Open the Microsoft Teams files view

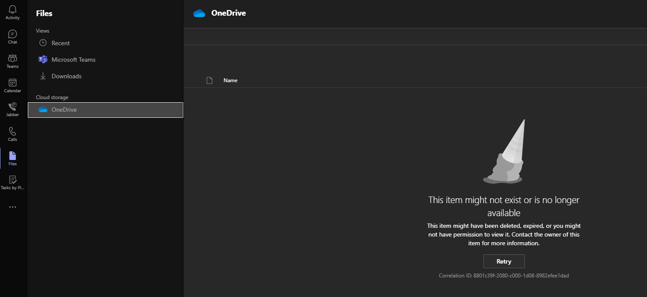click(106, 60)
